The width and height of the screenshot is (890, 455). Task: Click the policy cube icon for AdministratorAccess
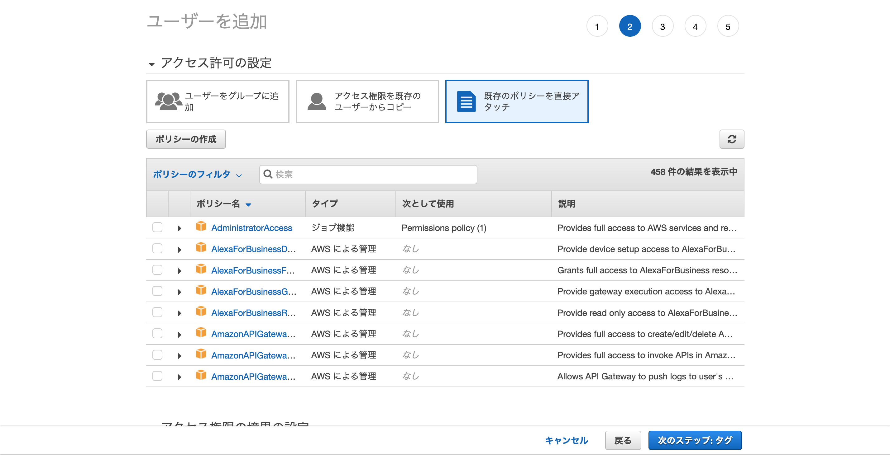[x=201, y=227]
